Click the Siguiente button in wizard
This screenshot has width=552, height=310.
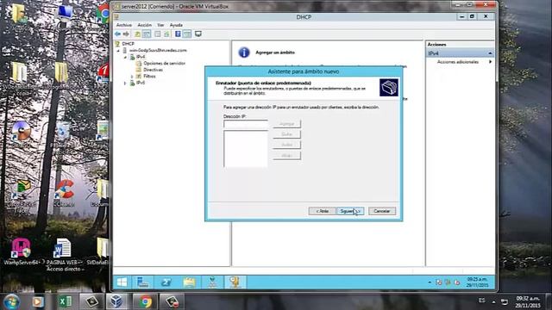click(350, 211)
